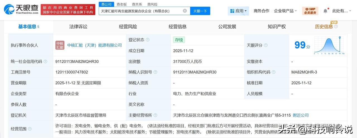Click the help icon beside 纳税人识别号
The width and height of the screenshot is (357, 138).
(x=155, y=72)
